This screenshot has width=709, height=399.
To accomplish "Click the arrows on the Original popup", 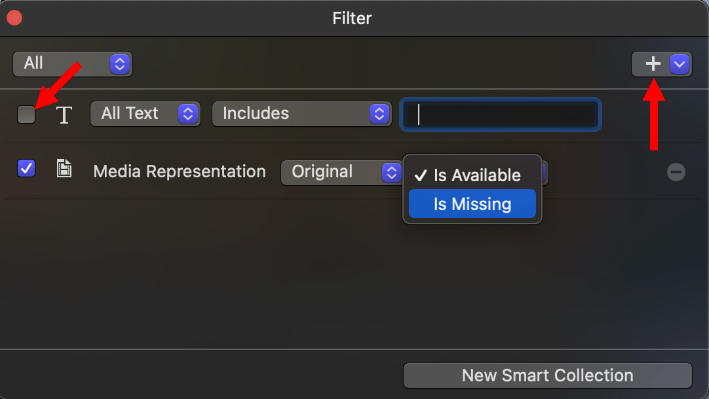I will point(391,173).
